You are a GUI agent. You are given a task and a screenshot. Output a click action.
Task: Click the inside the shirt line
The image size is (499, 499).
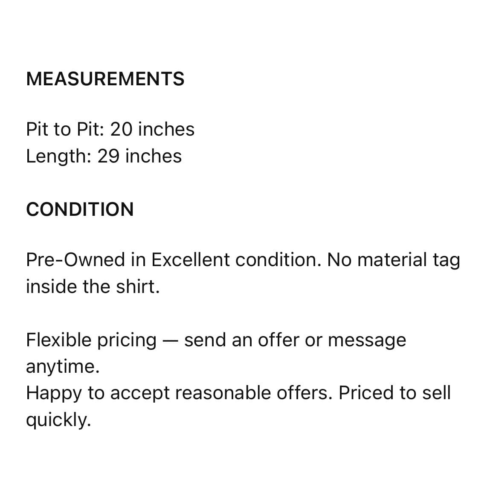coord(93,287)
